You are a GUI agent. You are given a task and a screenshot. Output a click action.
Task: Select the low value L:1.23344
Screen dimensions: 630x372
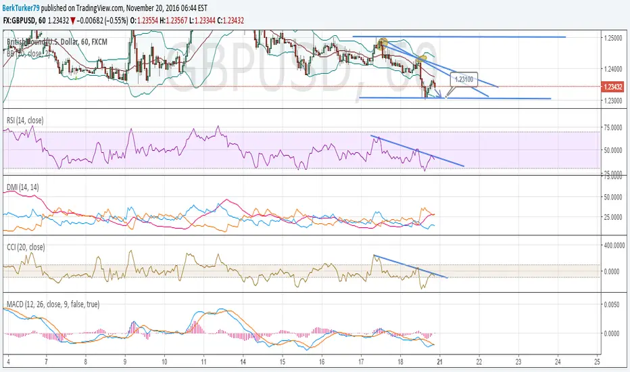203,20
